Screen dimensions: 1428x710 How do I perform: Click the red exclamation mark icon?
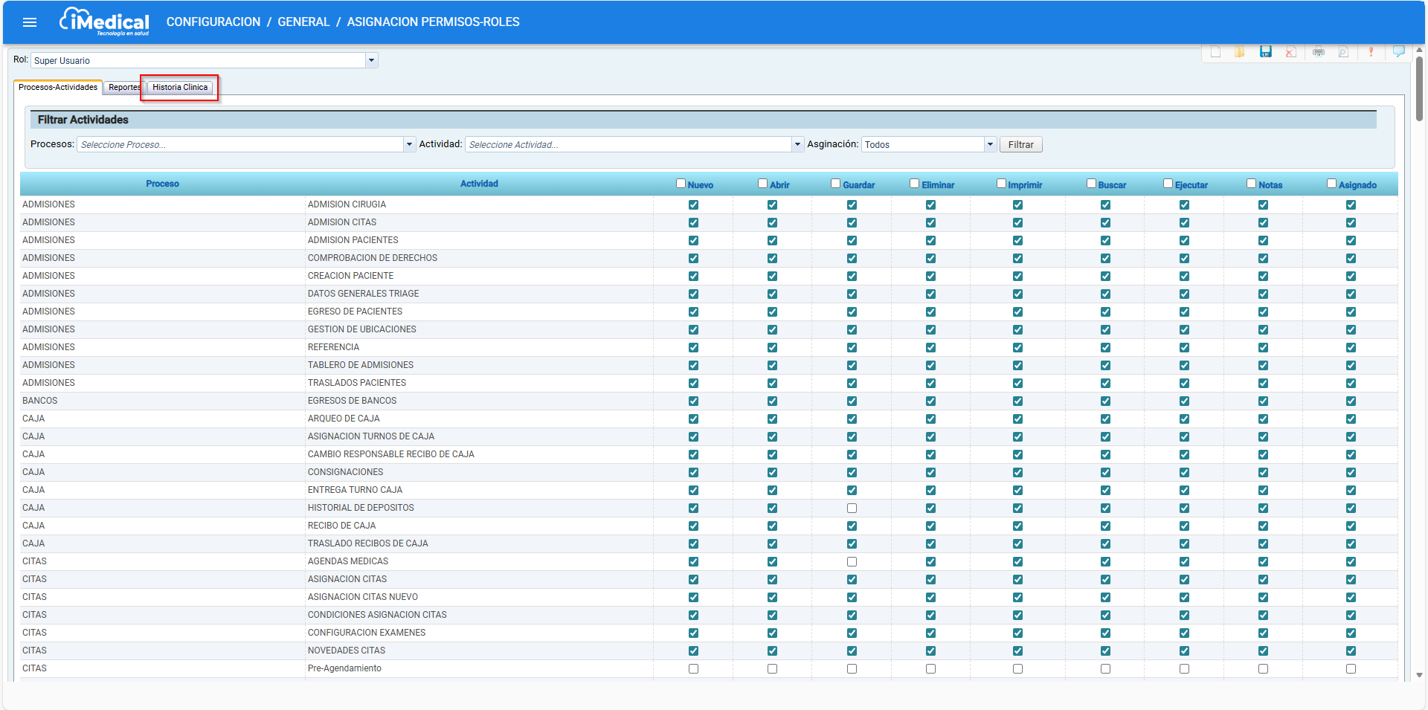[x=1371, y=52]
